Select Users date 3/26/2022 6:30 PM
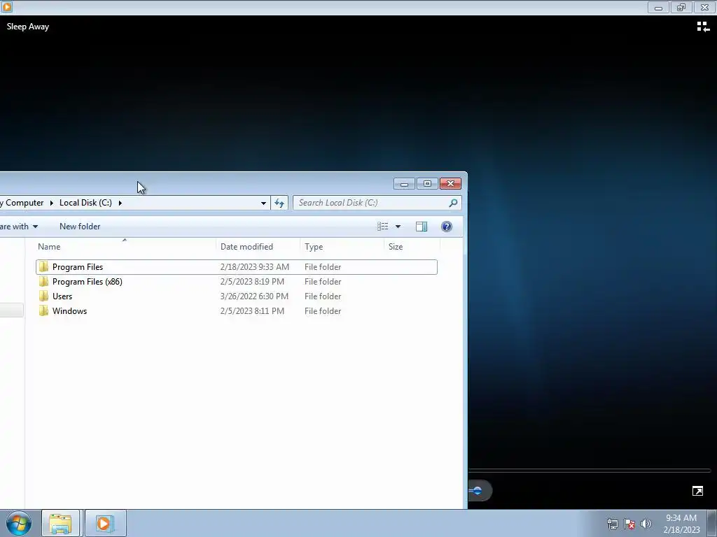This screenshot has width=717, height=537. coord(254,296)
